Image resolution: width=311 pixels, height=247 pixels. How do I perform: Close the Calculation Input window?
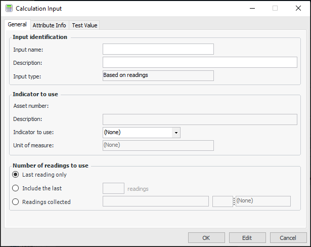coord(298,8)
